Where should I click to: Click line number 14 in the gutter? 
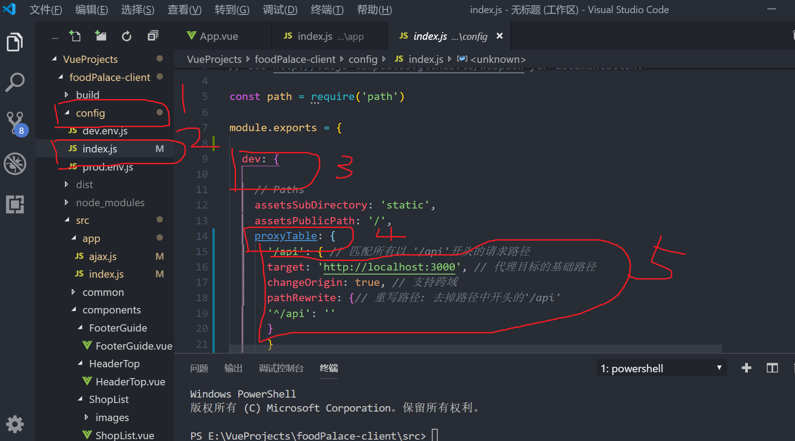point(202,236)
